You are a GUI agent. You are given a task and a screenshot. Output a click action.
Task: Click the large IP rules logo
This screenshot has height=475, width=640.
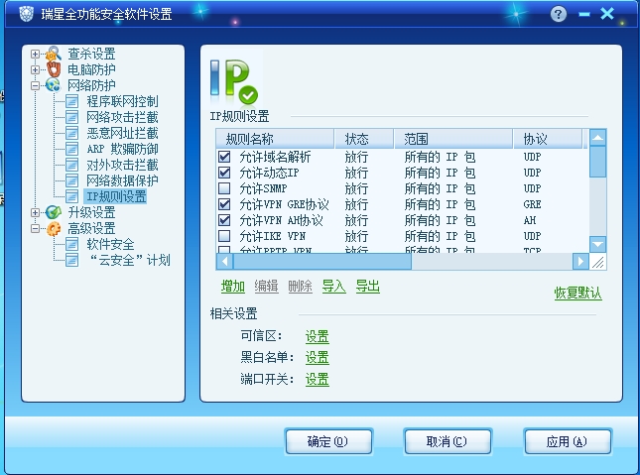coord(233,81)
